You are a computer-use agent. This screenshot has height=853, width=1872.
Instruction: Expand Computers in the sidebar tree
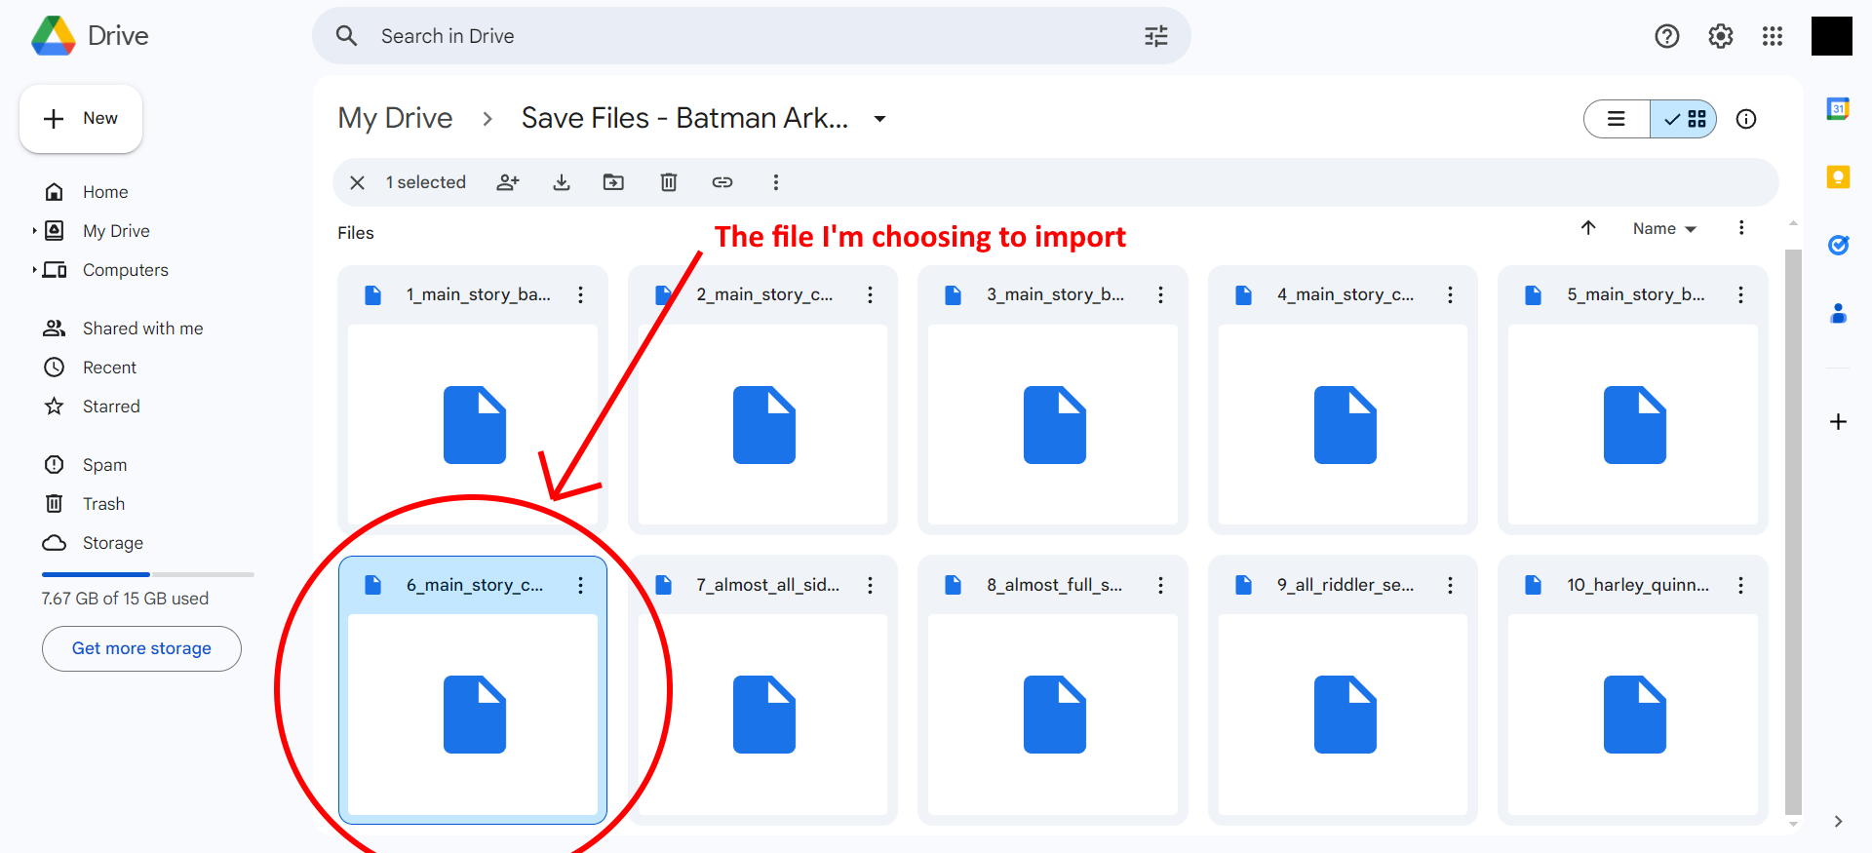click(34, 270)
